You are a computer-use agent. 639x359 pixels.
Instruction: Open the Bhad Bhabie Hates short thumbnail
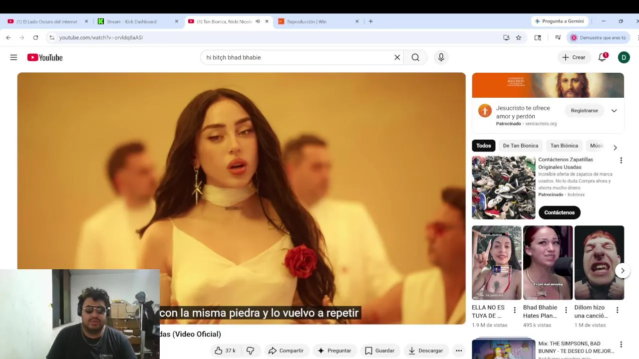click(548, 263)
